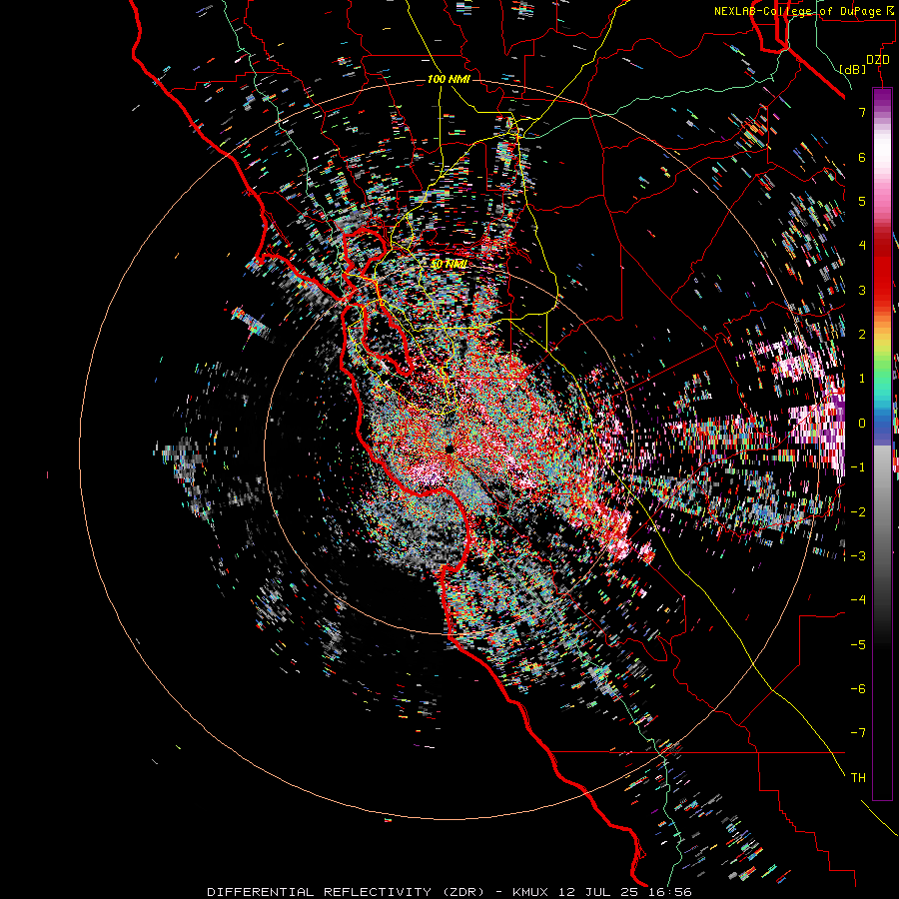899x899 pixels.
Task: Click the DZD legend title
Action: [877, 60]
